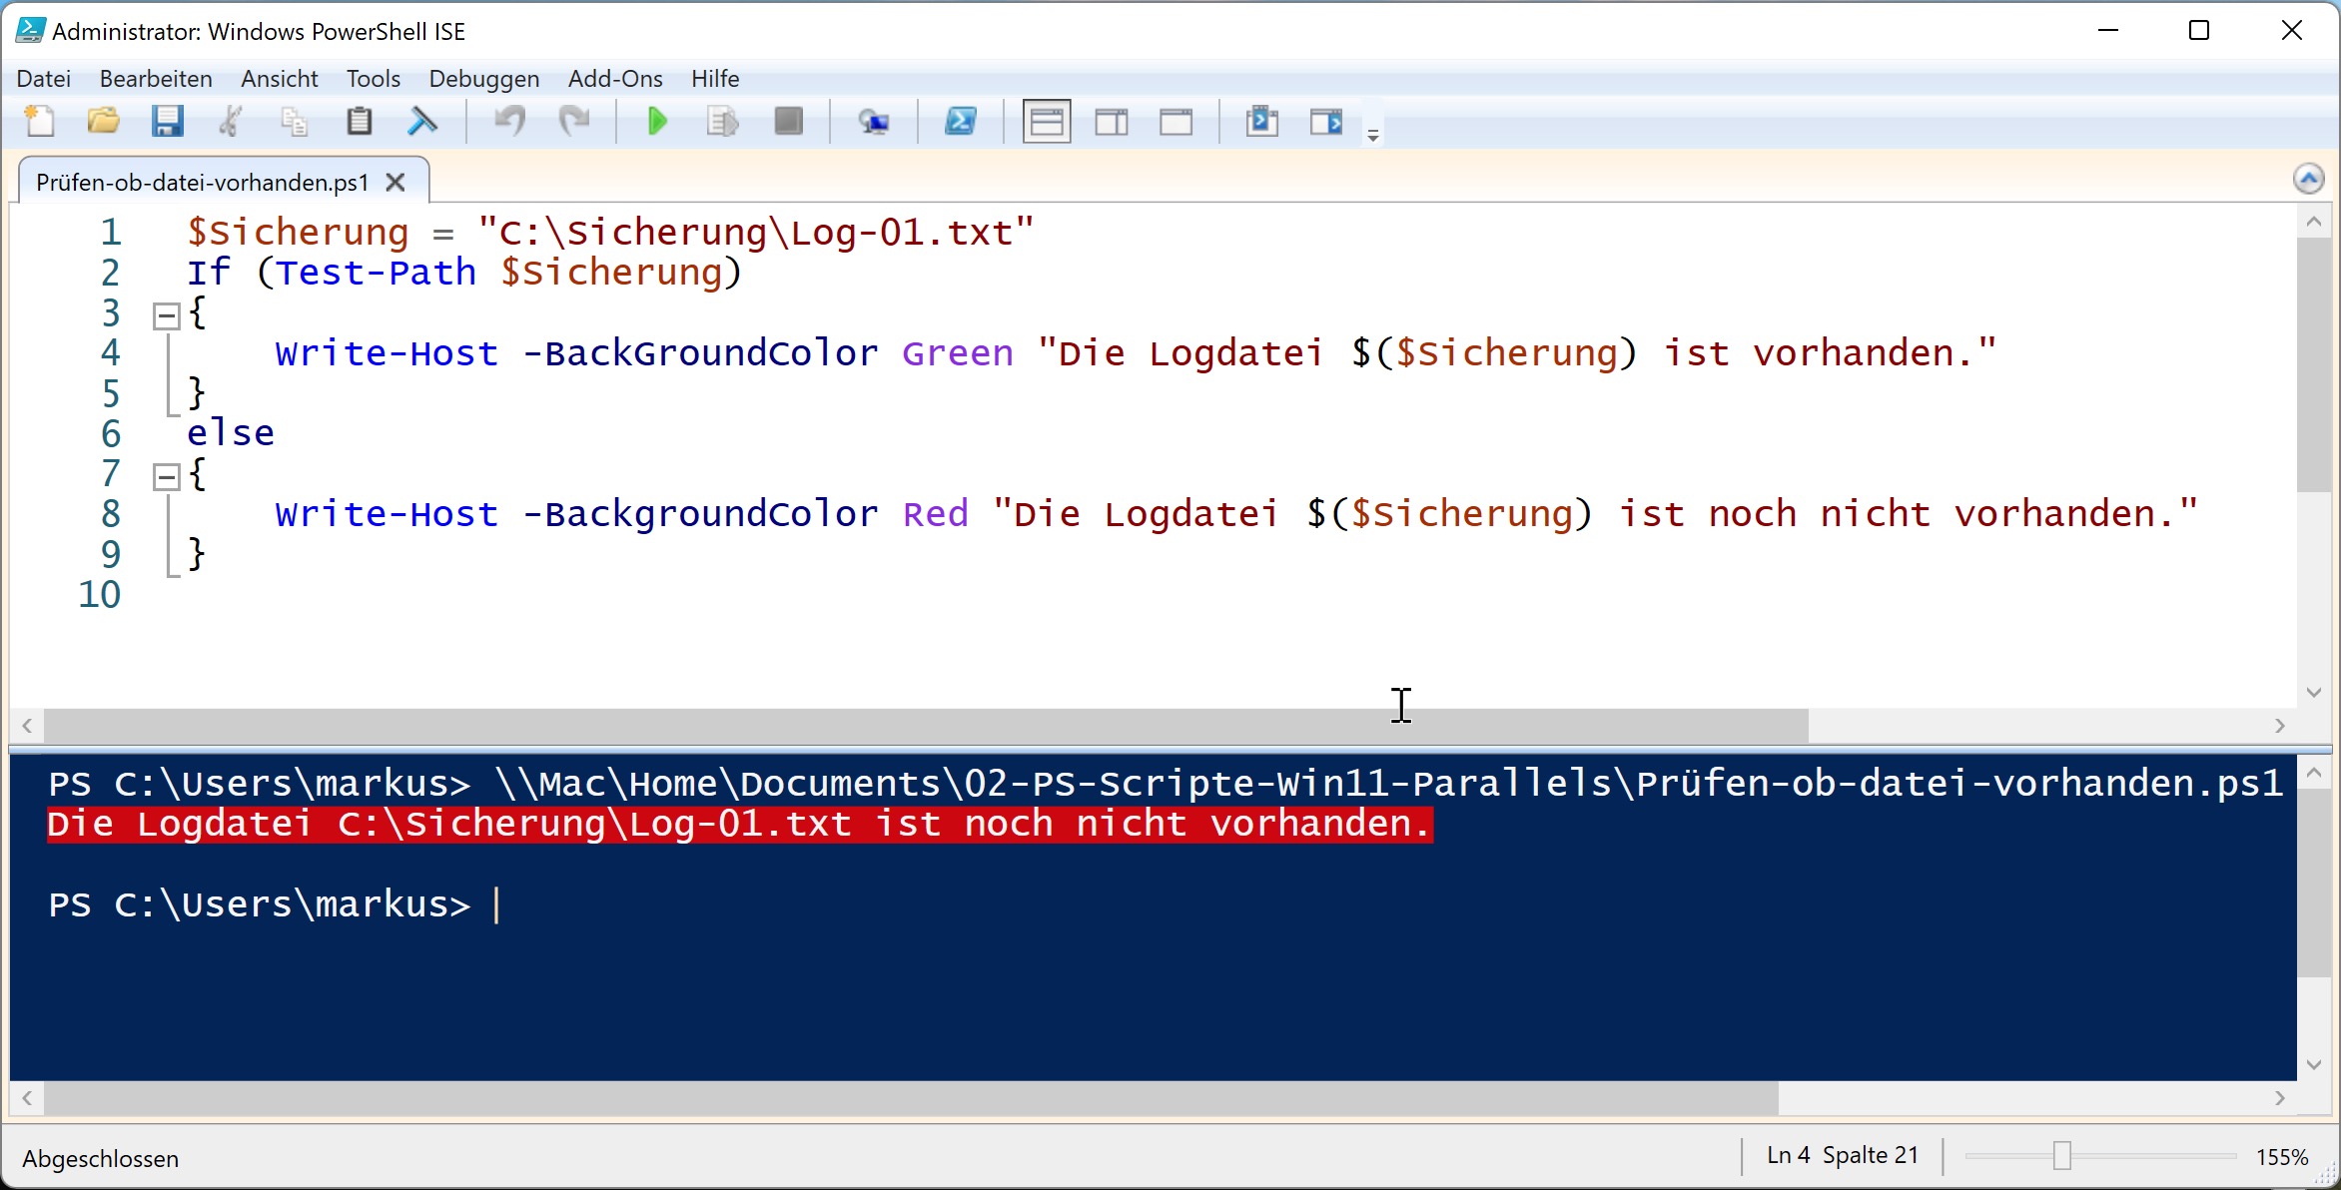Open a script with the folder icon
The image size is (2341, 1190).
coord(103,122)
